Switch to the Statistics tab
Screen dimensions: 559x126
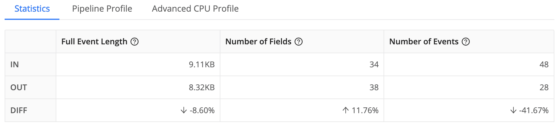click(32, 9)
